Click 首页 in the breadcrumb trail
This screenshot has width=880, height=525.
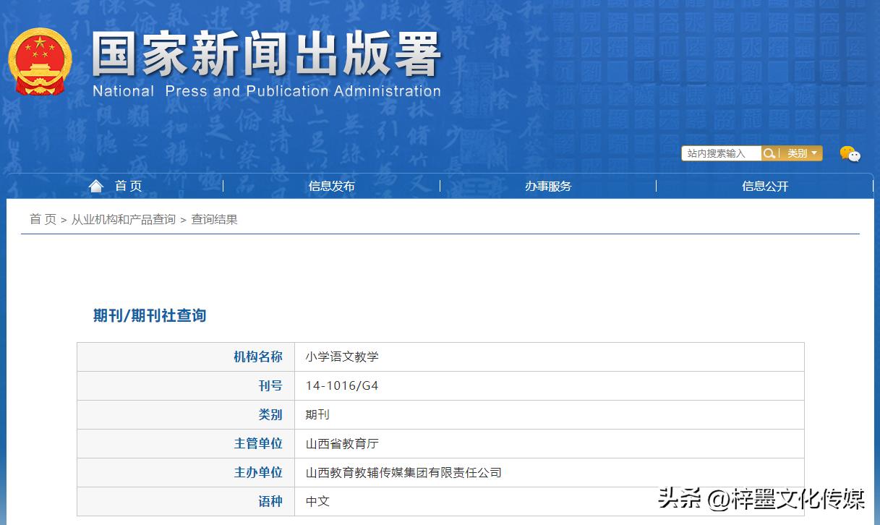pos(42,219)
